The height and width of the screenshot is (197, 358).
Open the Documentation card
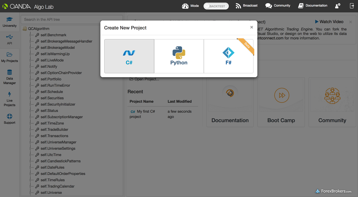tap(230, 102)
